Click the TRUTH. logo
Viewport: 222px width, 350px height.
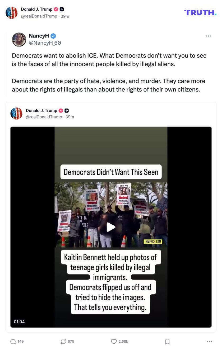200,12
